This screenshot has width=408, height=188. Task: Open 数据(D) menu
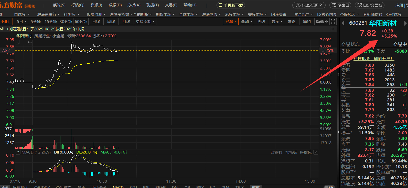115,5
